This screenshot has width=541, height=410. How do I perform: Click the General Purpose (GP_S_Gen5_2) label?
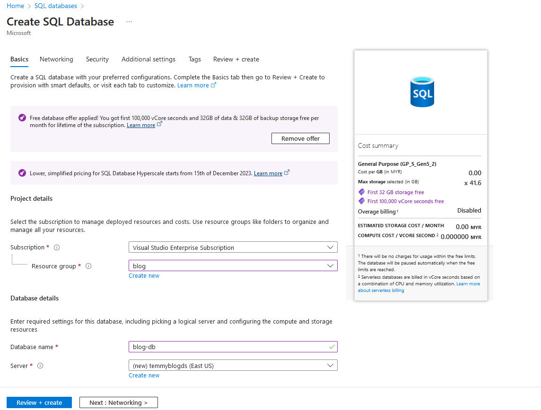pyautogui.click(x=397, y=164)
